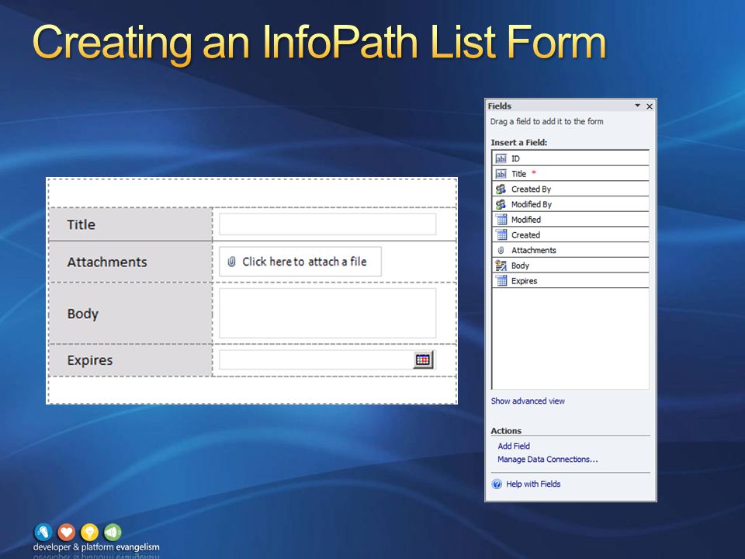This screenshot has width=745, height=559.
Task: Click the Expires calendar icon in Fields list
Action: coord(501,280)
